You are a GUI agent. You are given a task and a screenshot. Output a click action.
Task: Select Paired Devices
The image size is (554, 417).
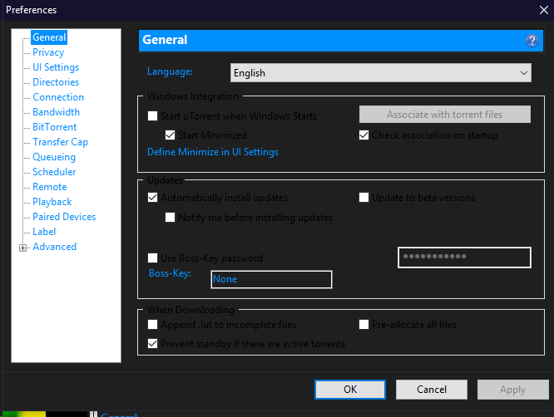tap(64, 217)
